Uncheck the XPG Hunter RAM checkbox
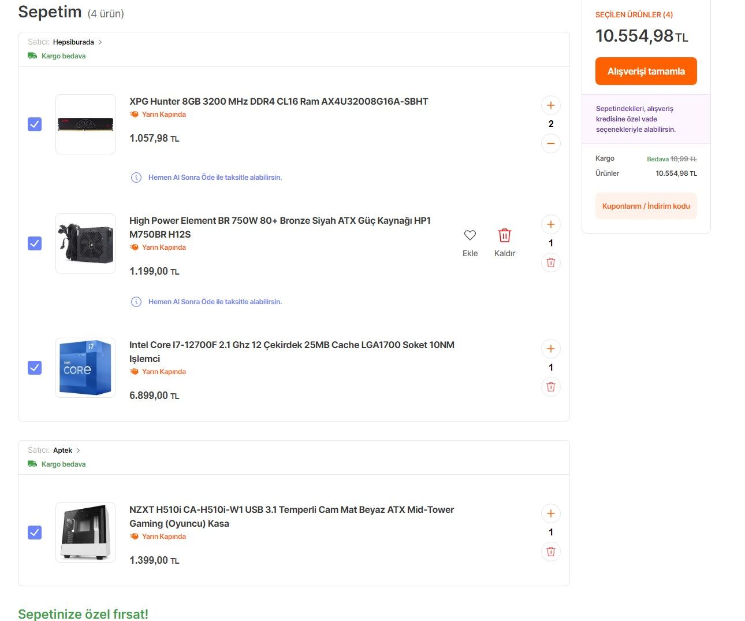Screen dimensions: 745x621 pos(35,124)
